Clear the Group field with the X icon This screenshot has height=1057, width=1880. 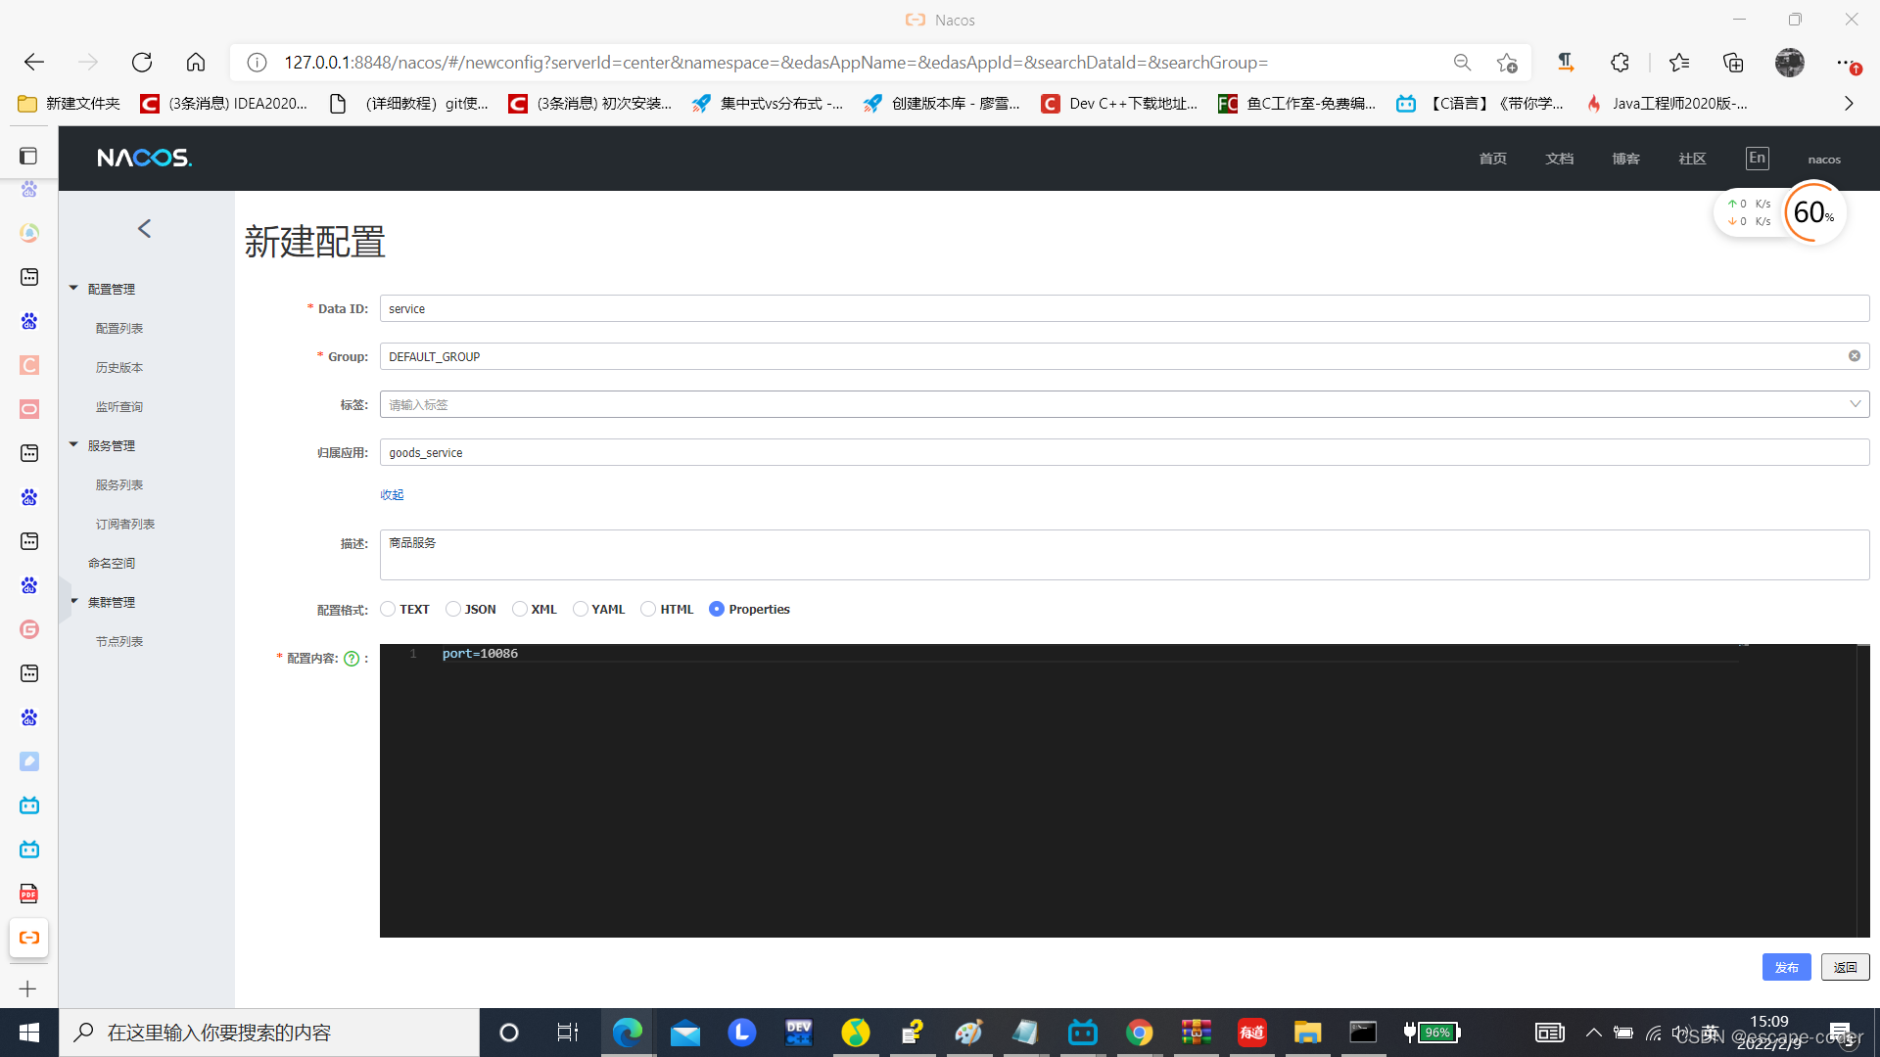[x=1854, y=356]
